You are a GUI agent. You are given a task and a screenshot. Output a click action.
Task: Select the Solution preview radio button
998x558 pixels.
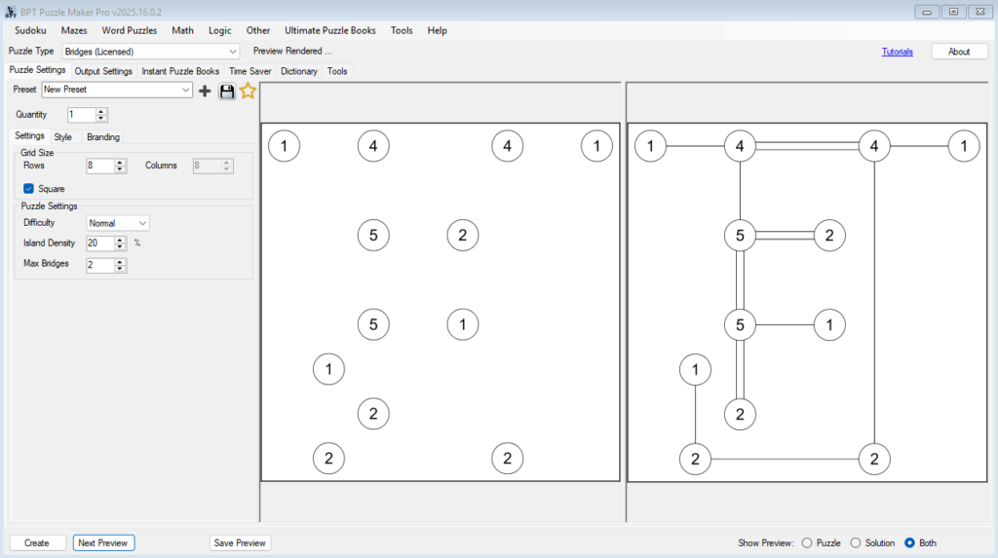tap(856, 542)
